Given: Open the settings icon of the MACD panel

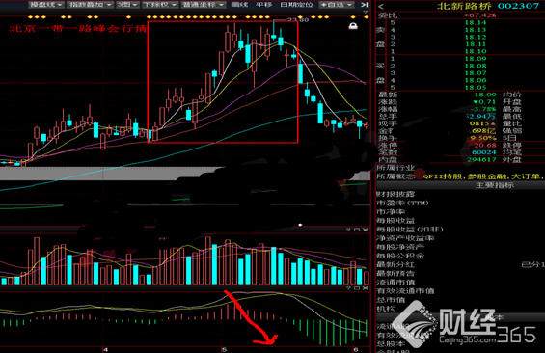Looking at the screenshot, I should [348, 288].
